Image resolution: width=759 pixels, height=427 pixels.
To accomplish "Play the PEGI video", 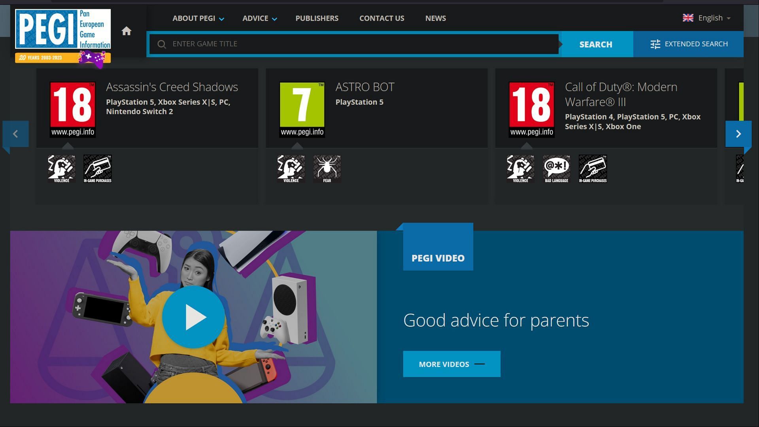I will click(194, 317).
